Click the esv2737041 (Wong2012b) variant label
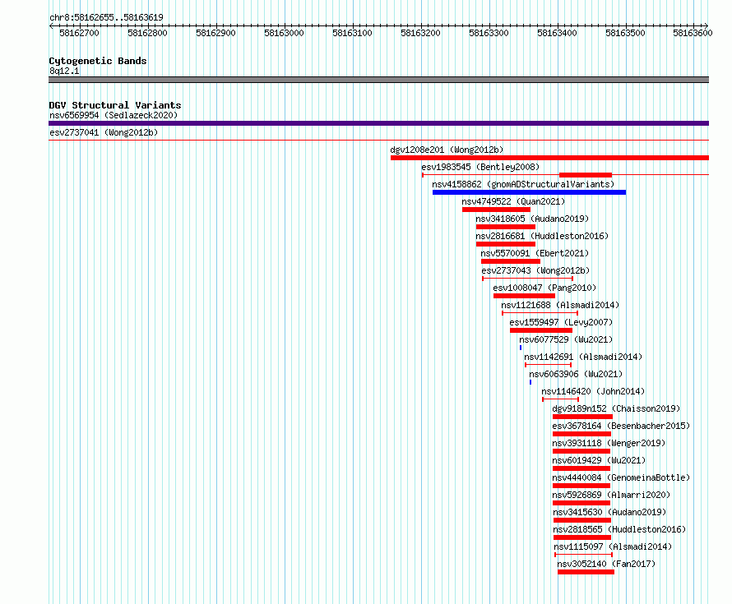 [x=104, y=132]
